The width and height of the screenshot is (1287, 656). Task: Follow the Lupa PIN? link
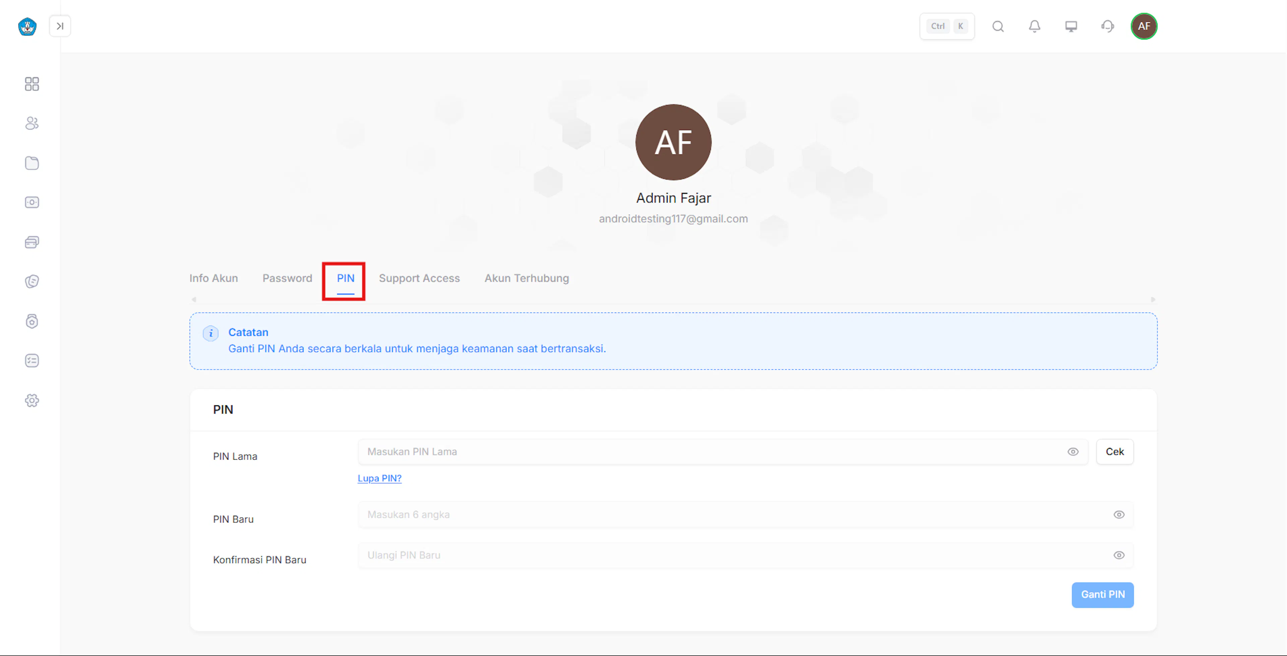tap(380, 478)
